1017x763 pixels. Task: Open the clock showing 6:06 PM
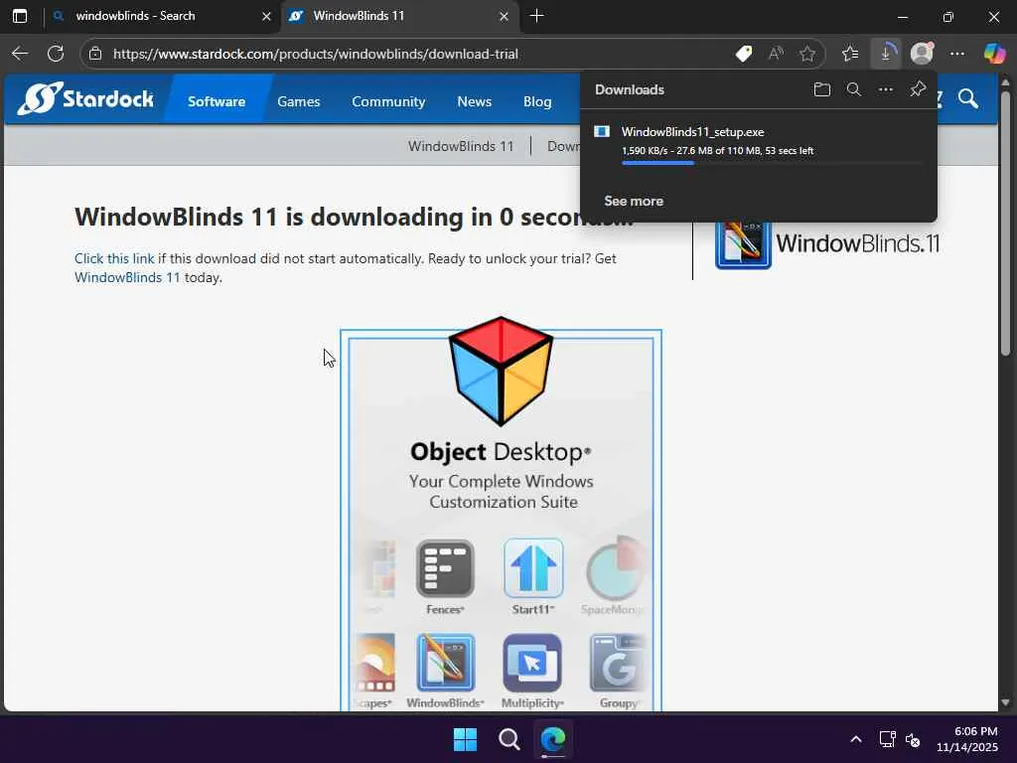pos(967,739)
